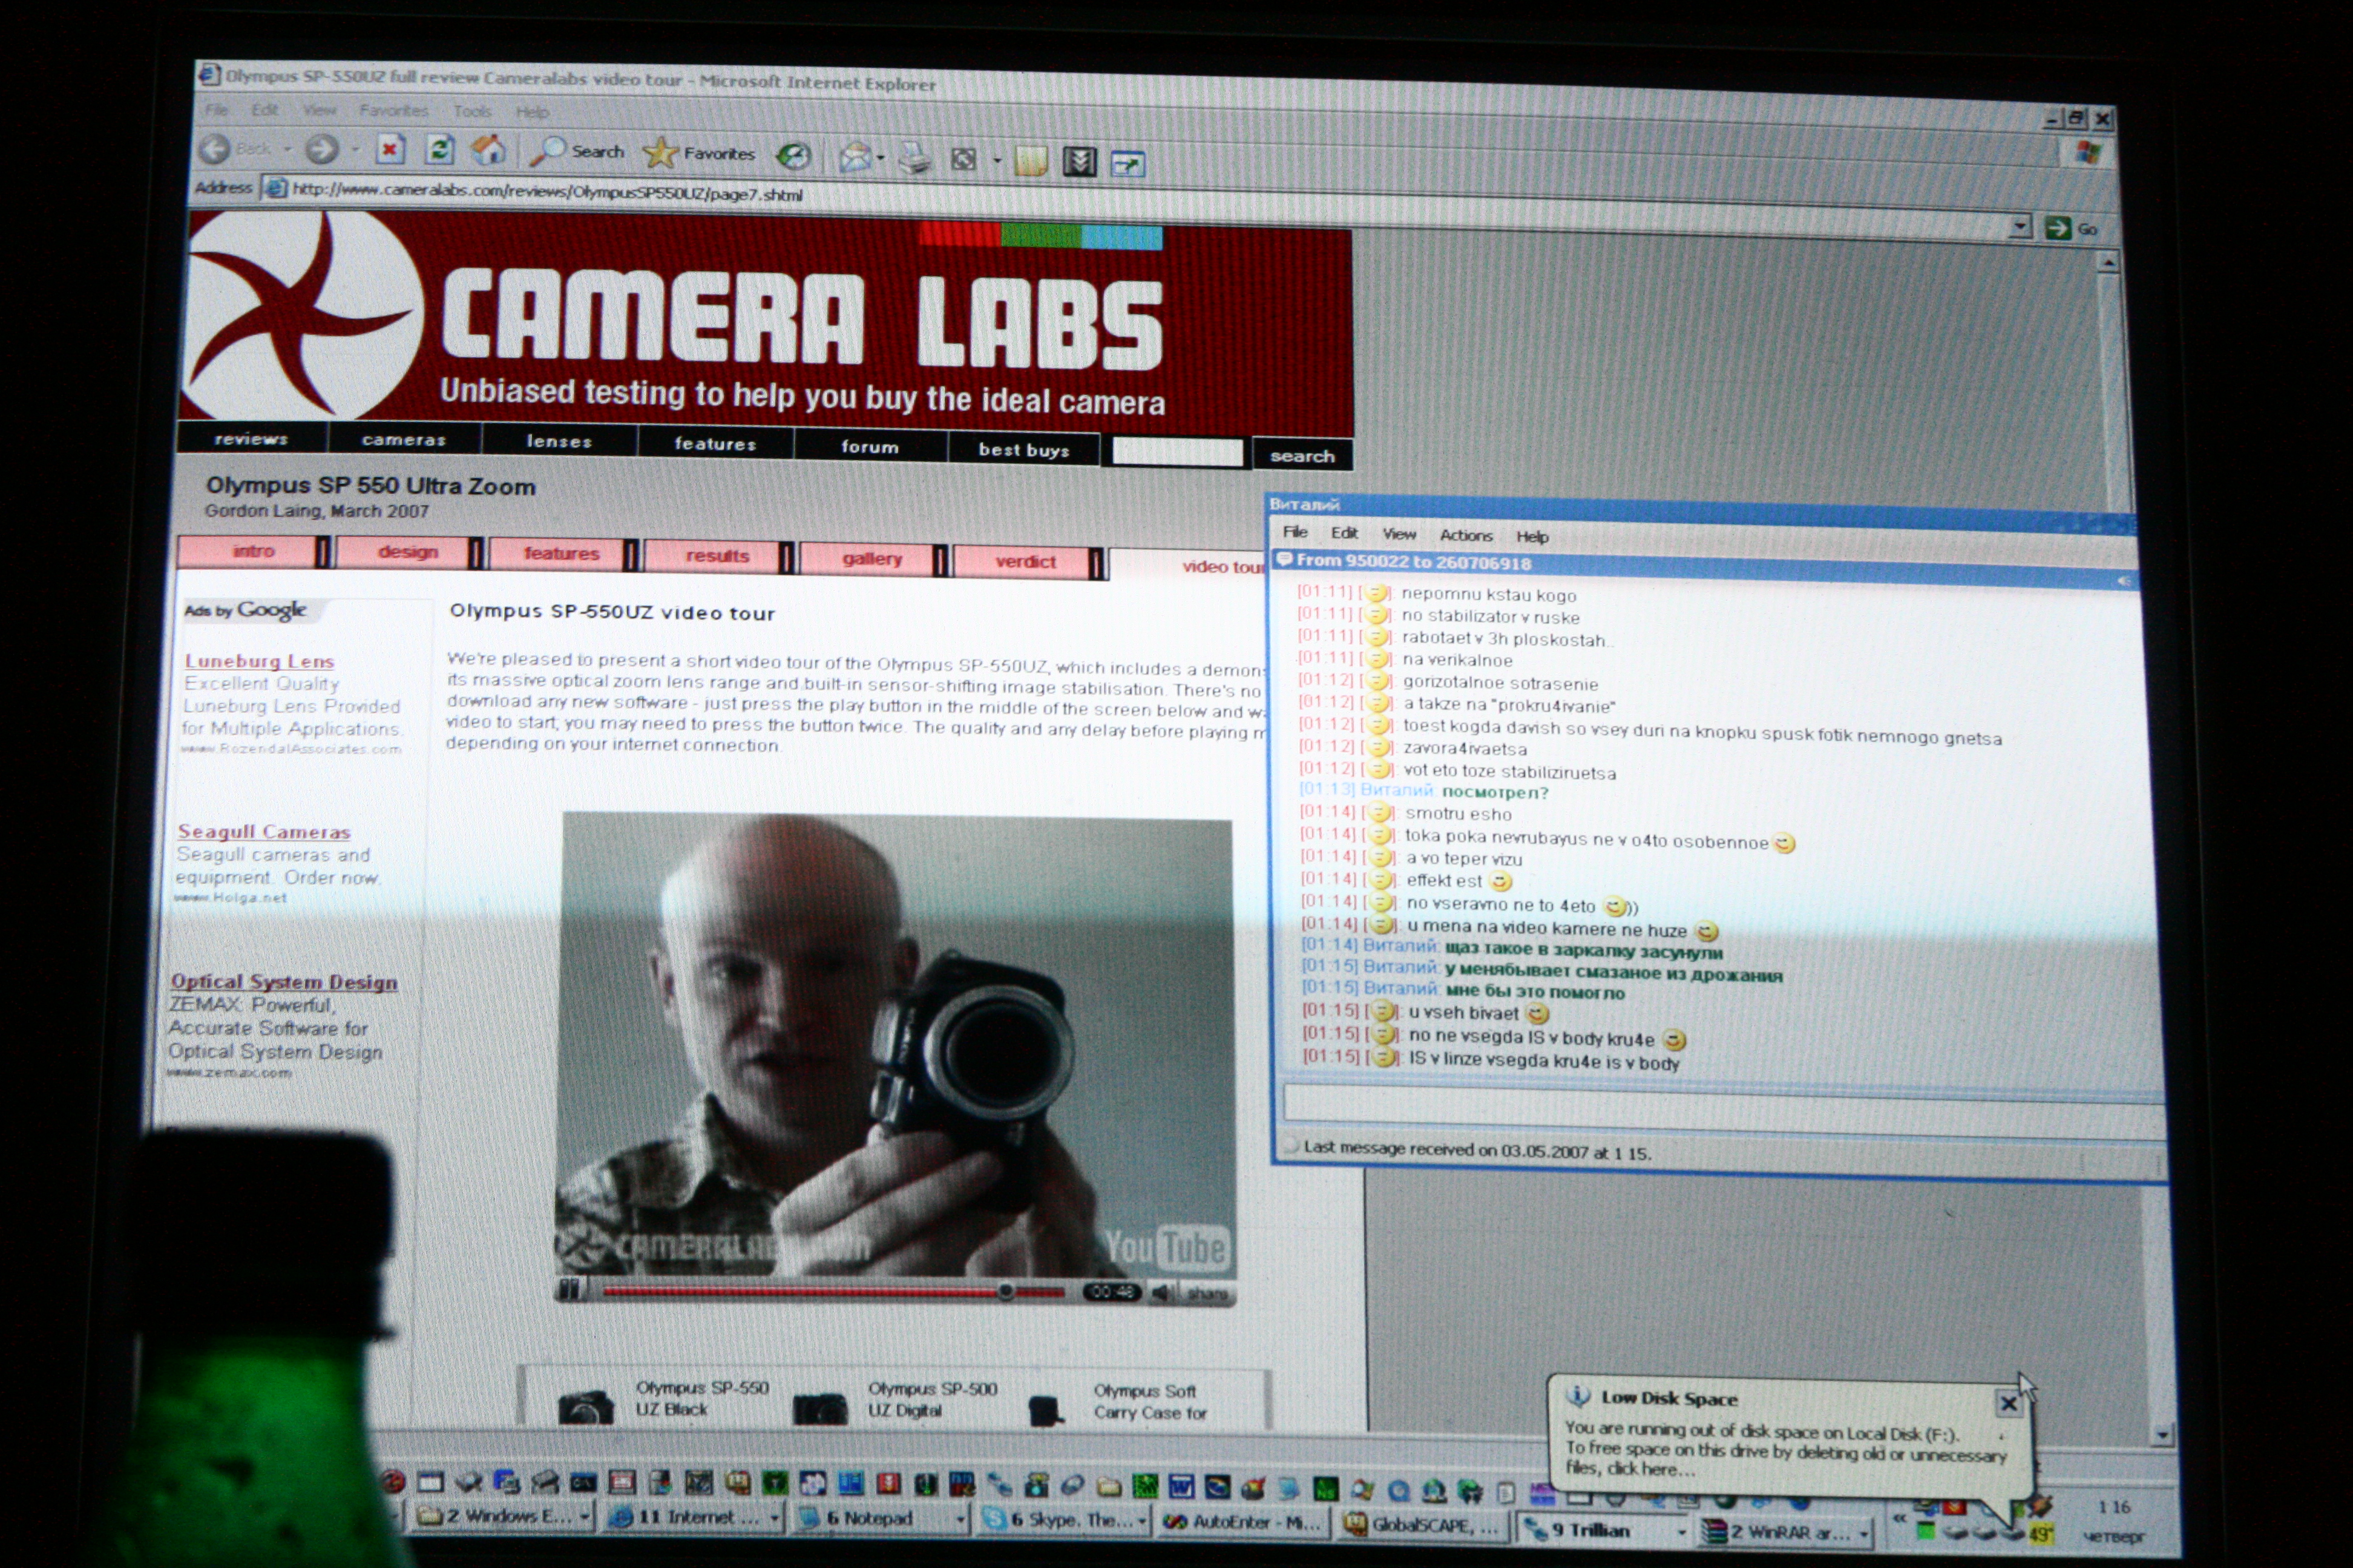The height and width of the screenshot is (1568, 2353).
Task: Open the Help menu in the chat window
Action: click(x=1532, y=537)
